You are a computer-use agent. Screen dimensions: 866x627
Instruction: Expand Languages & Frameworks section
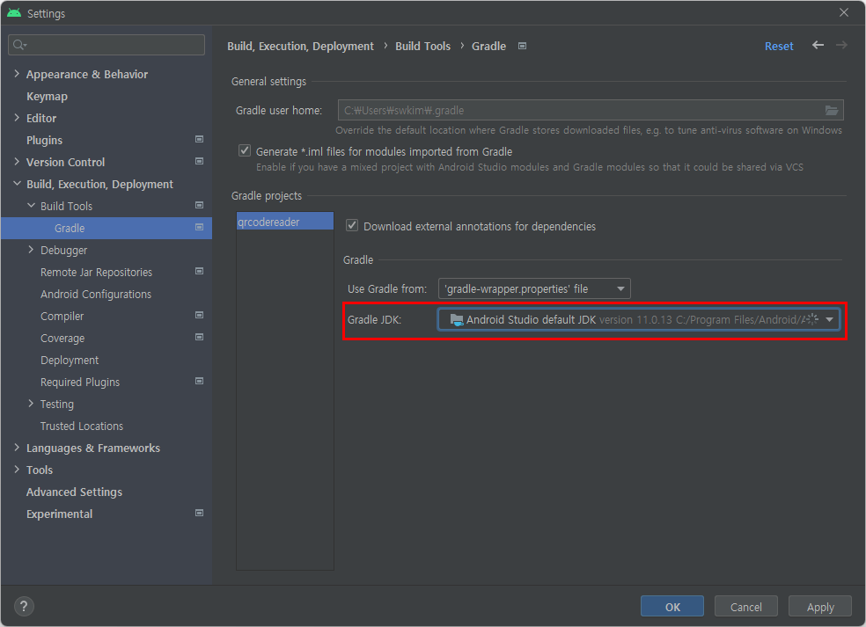17,448
